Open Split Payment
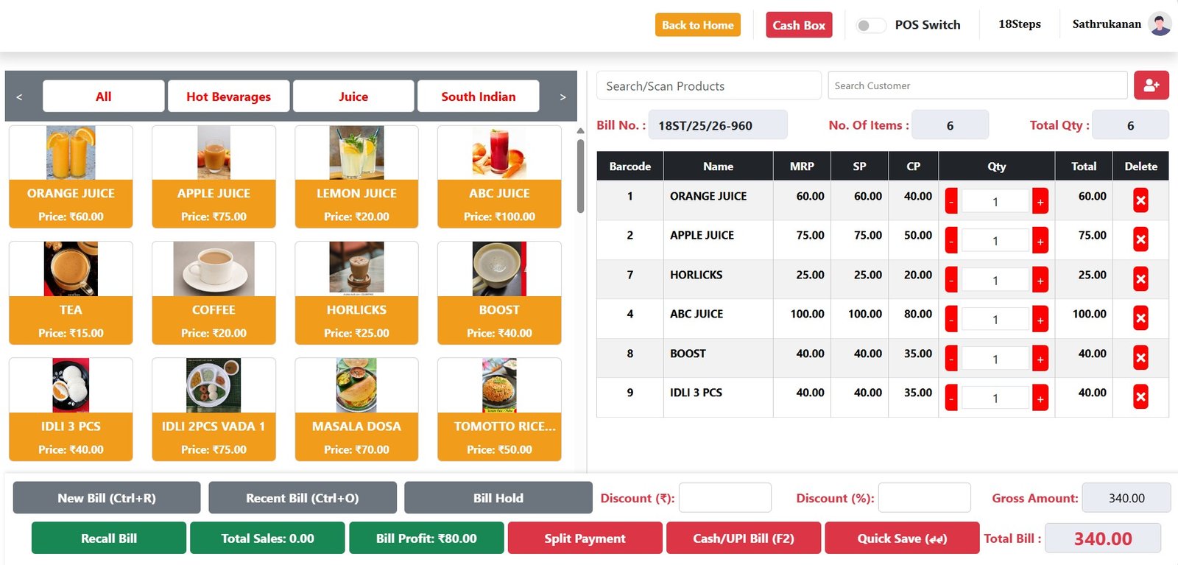Image resolution: width=1178 pixels, height=565 pixels. (x=585, y=538)
